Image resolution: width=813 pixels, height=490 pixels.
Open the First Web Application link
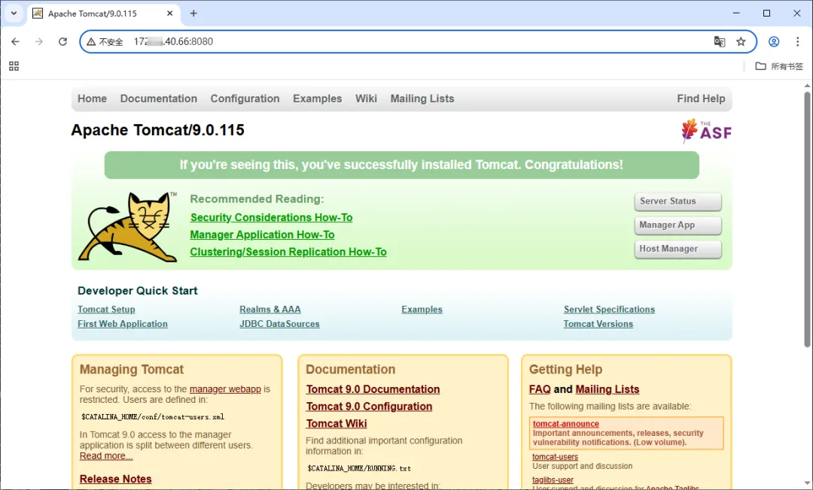(x=123, y=323)
